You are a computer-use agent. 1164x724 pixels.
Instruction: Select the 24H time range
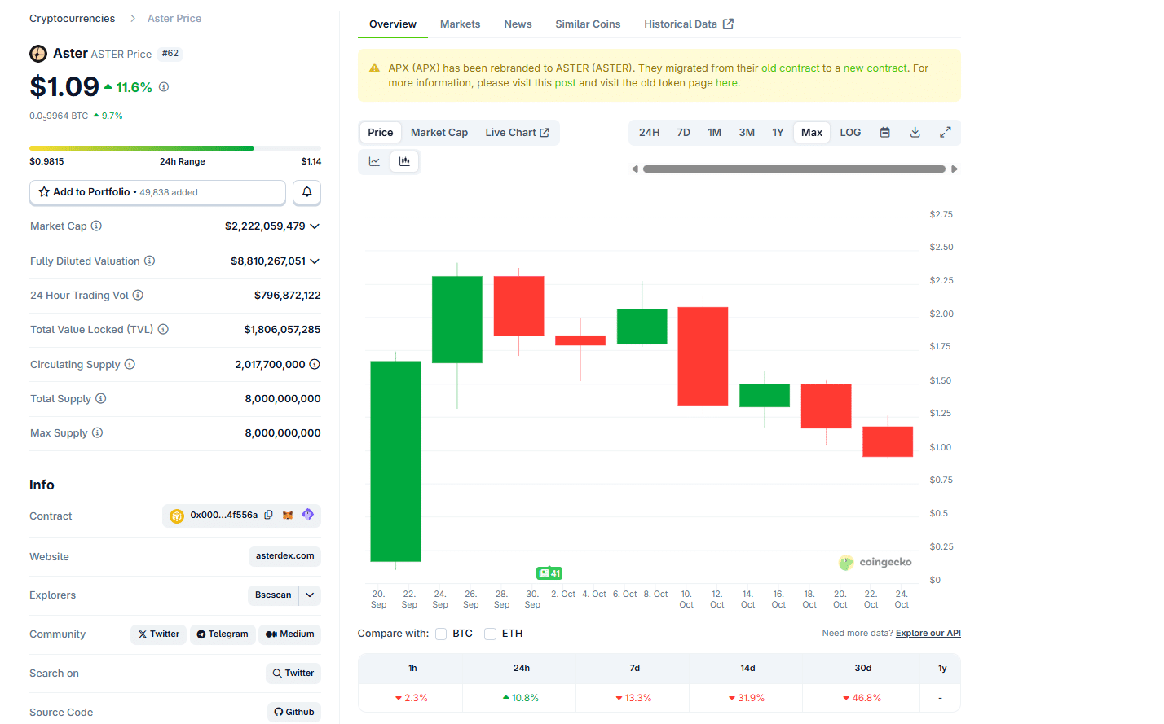click(x=649, y=132)
